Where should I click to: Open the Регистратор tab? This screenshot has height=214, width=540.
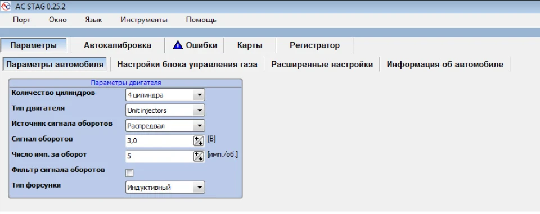tap(315, 45)
